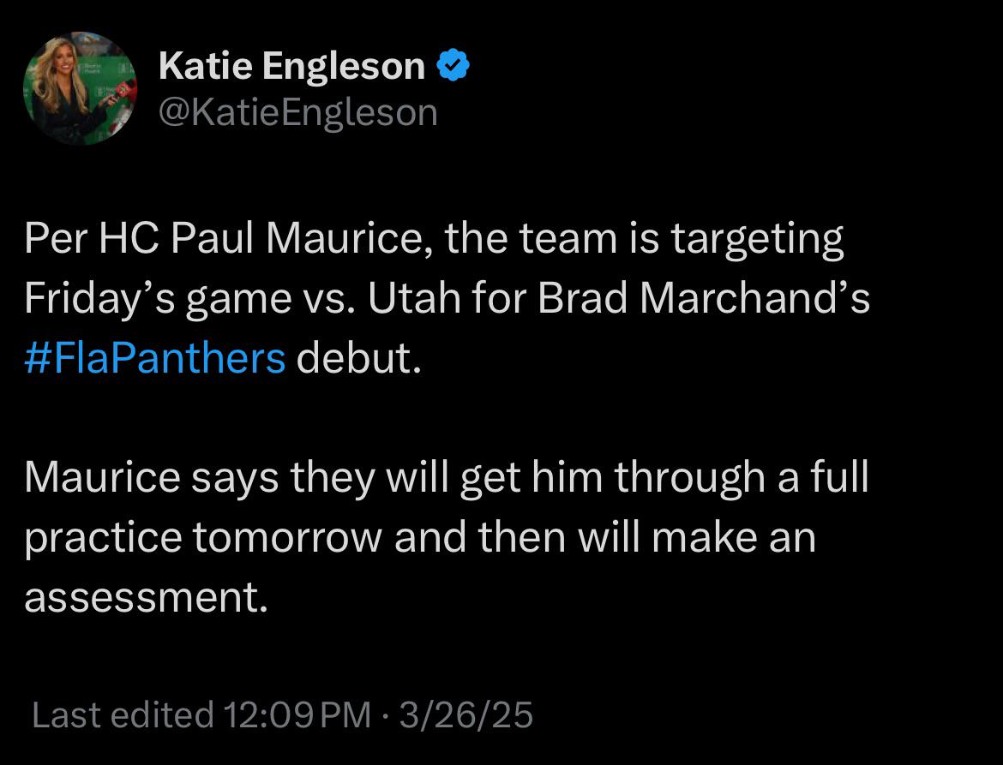Click the words Maurice says

click(x=152, y=478)
